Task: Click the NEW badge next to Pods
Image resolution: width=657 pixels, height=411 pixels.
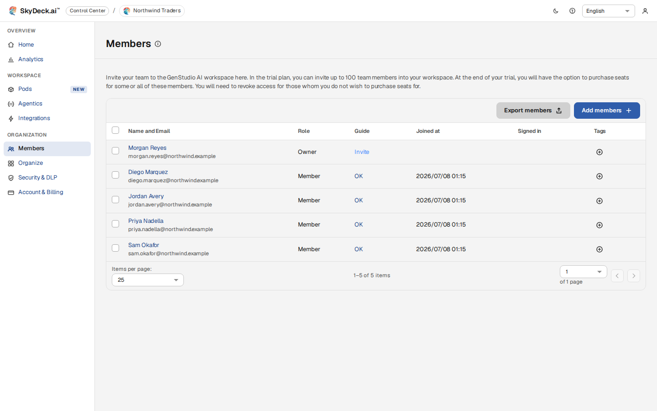Action: 79,90
